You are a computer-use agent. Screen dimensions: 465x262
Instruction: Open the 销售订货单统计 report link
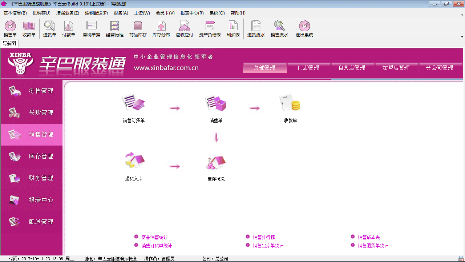(157, 246)
